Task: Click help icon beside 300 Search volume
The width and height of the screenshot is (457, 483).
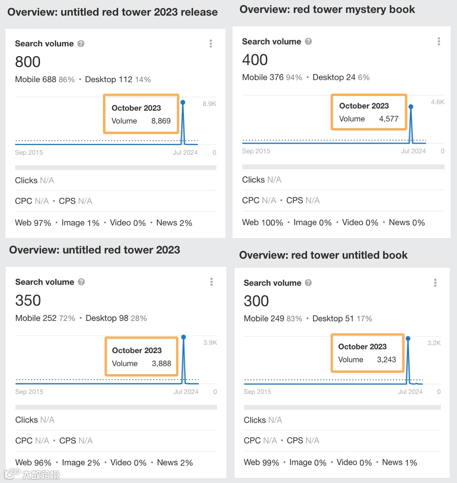Action: click(x=308, y=283)
